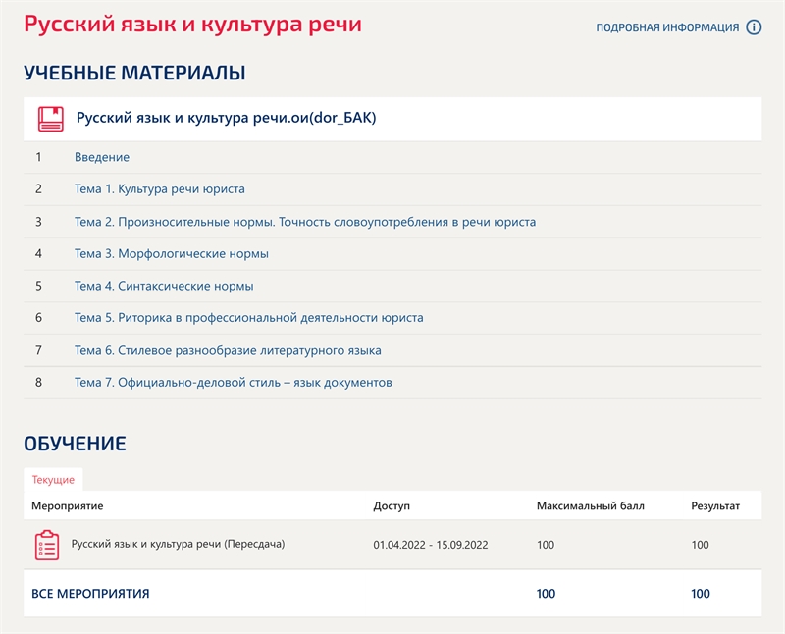Open Русский язык и культура речи (Пересдача)
The image size is (785, 634).
[x=178, y=544]
